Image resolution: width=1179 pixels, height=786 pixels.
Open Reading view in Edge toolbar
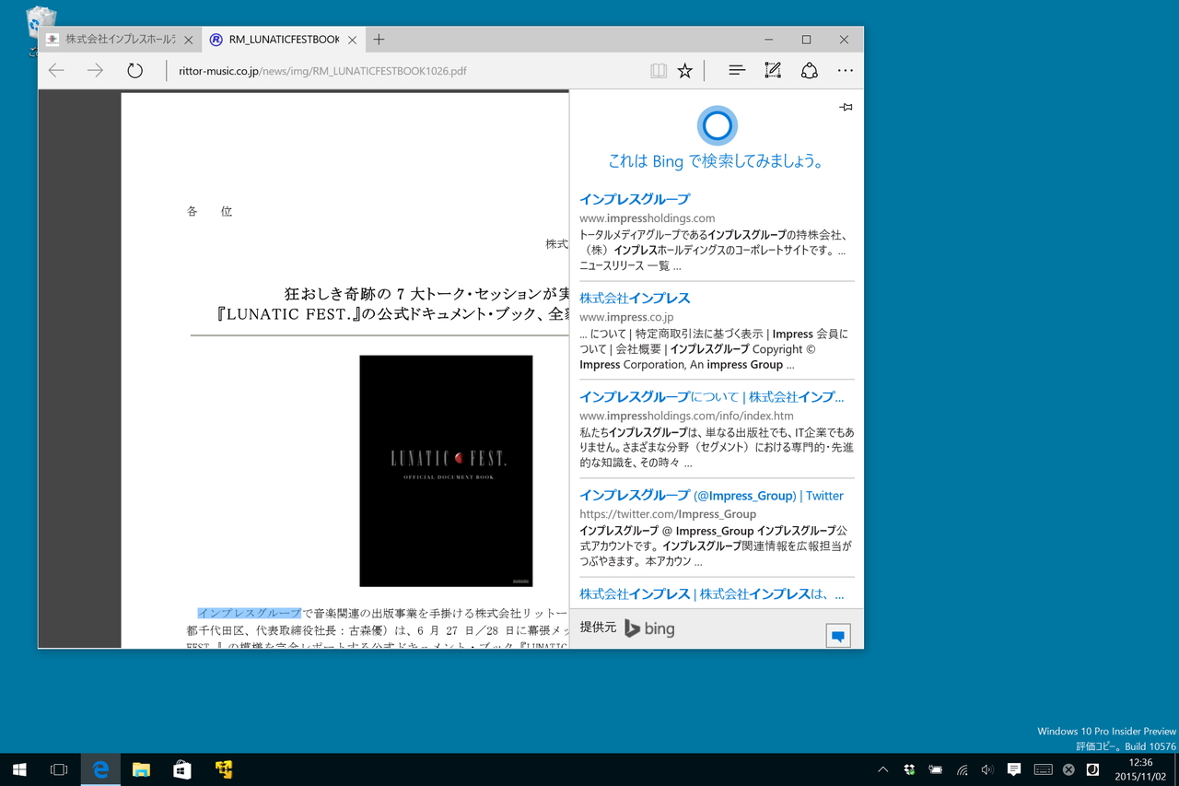[659, 70]
